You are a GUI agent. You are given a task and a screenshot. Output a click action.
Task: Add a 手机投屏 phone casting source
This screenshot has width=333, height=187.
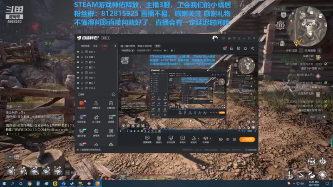point(171,140)
